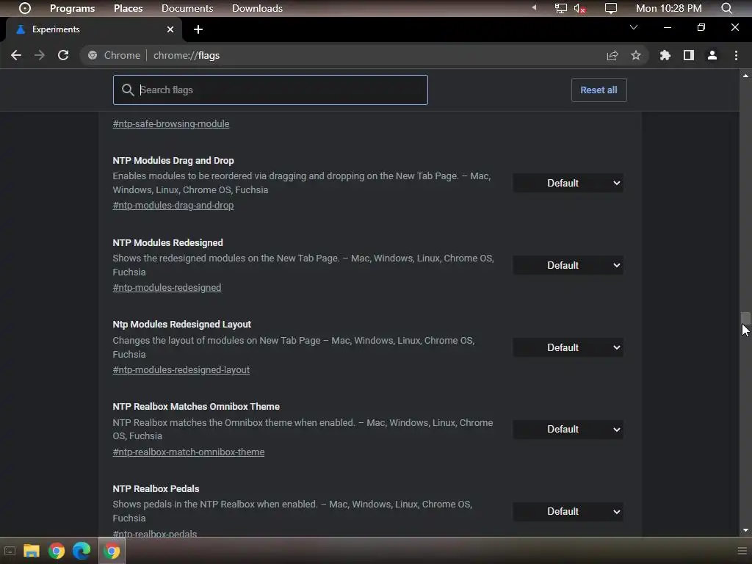Click the scrollbar up arrow
The width and height of the screenshot is (752, 564).
[x=745, y=76]
